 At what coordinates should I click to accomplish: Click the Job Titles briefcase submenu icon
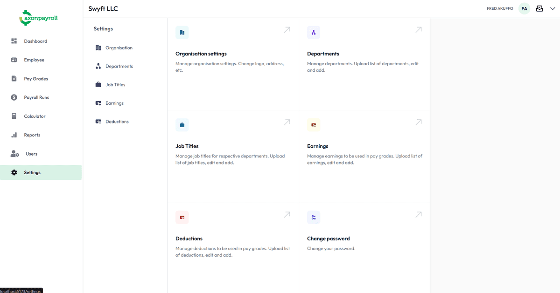(98, 85)
